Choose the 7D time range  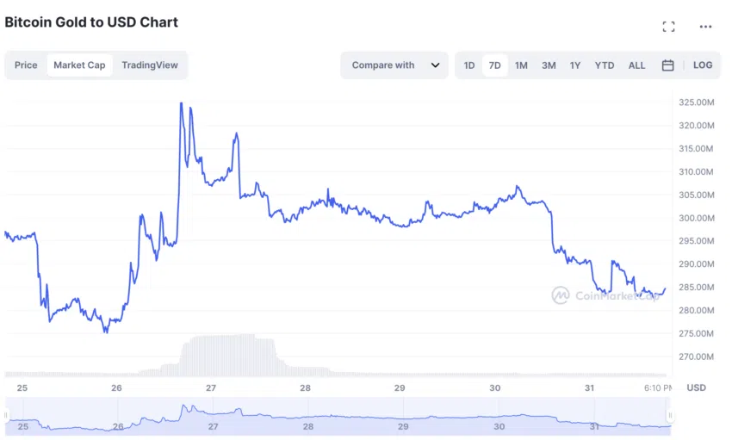(x=494, y=65)
